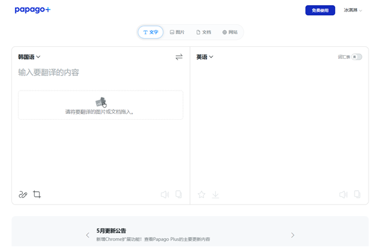380x247 pixels.
Task: Play source text audio speaker icon
Action: point(165,194)
